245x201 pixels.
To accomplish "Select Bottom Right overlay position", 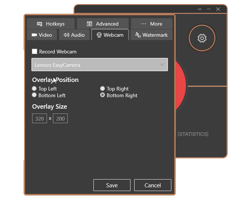I will [102, 95].
